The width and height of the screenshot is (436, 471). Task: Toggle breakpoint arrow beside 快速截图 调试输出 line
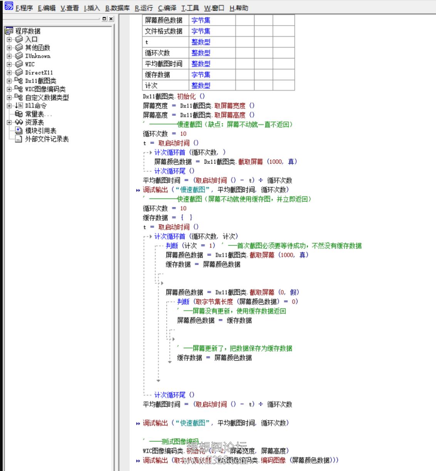138,423
